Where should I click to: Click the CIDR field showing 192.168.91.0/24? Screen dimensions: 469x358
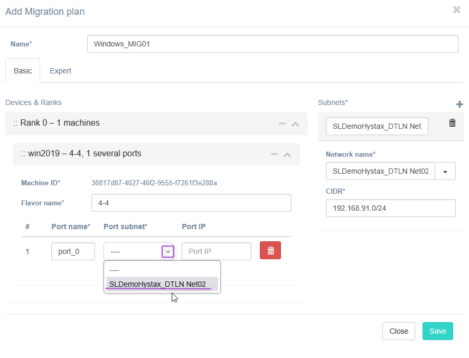(x=390, y=208)
